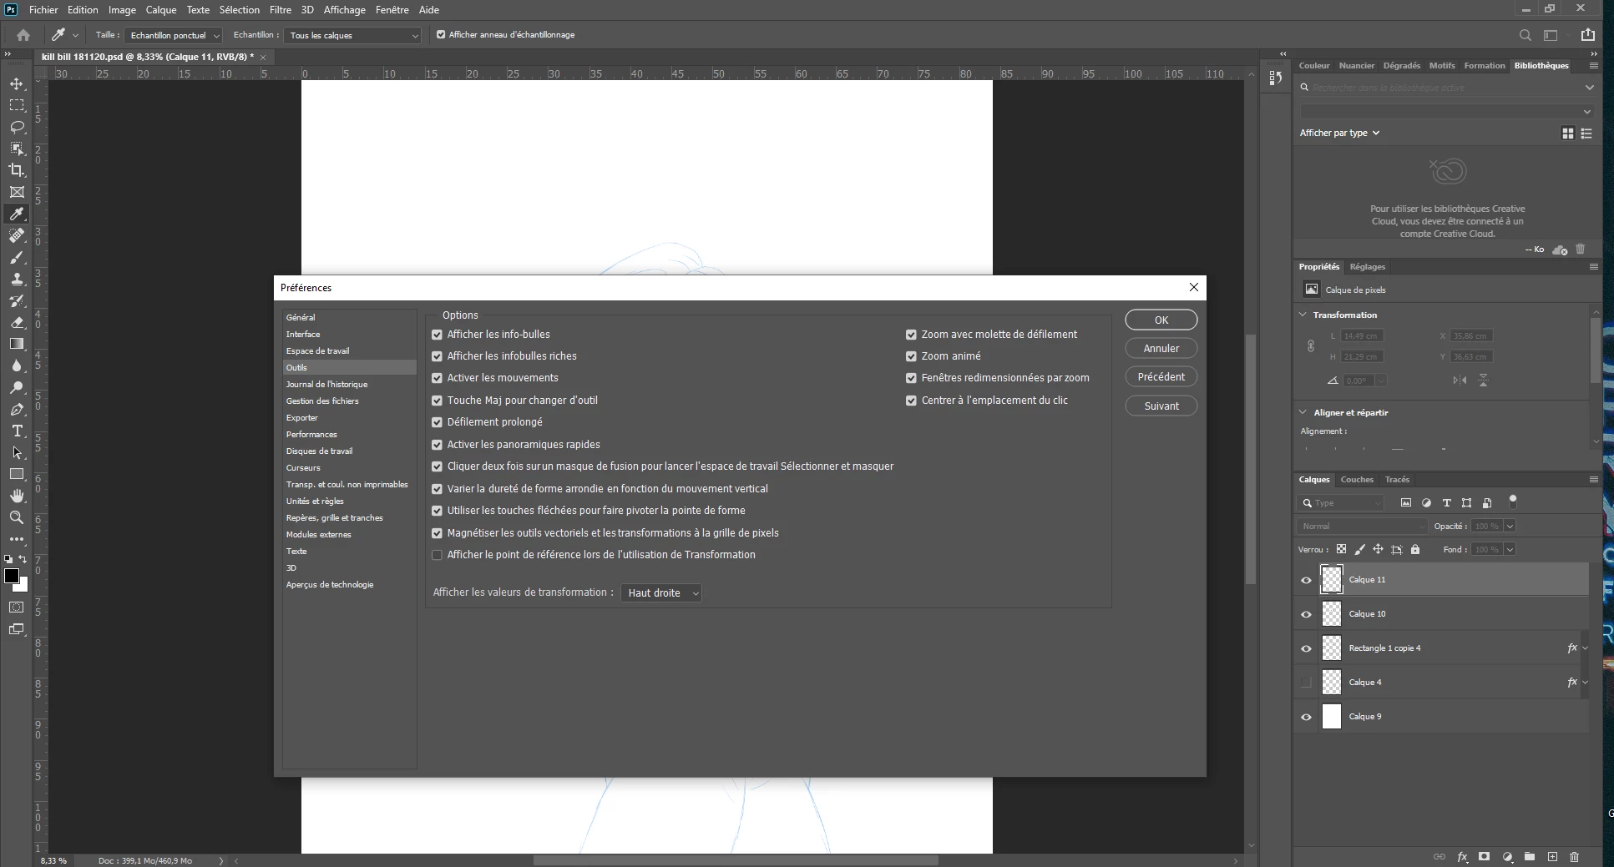Viewport: 1614px width, 867px height.
Task: Click the Suivant button
Action: (1161, 406)
